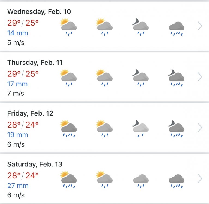Screen dimensions: 209x204
Task: Click Wednesday's last heavy rain cloud icon
Action: coord(177,28)
